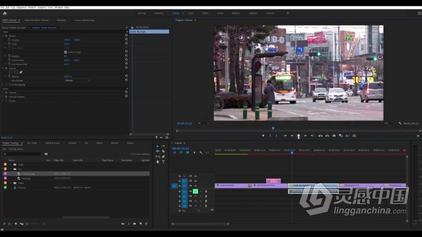Viewport: 422px width, 237px height.
Task: Click the timeline horizontal zoom scrollbar
Action: click(x=201, y=224)
